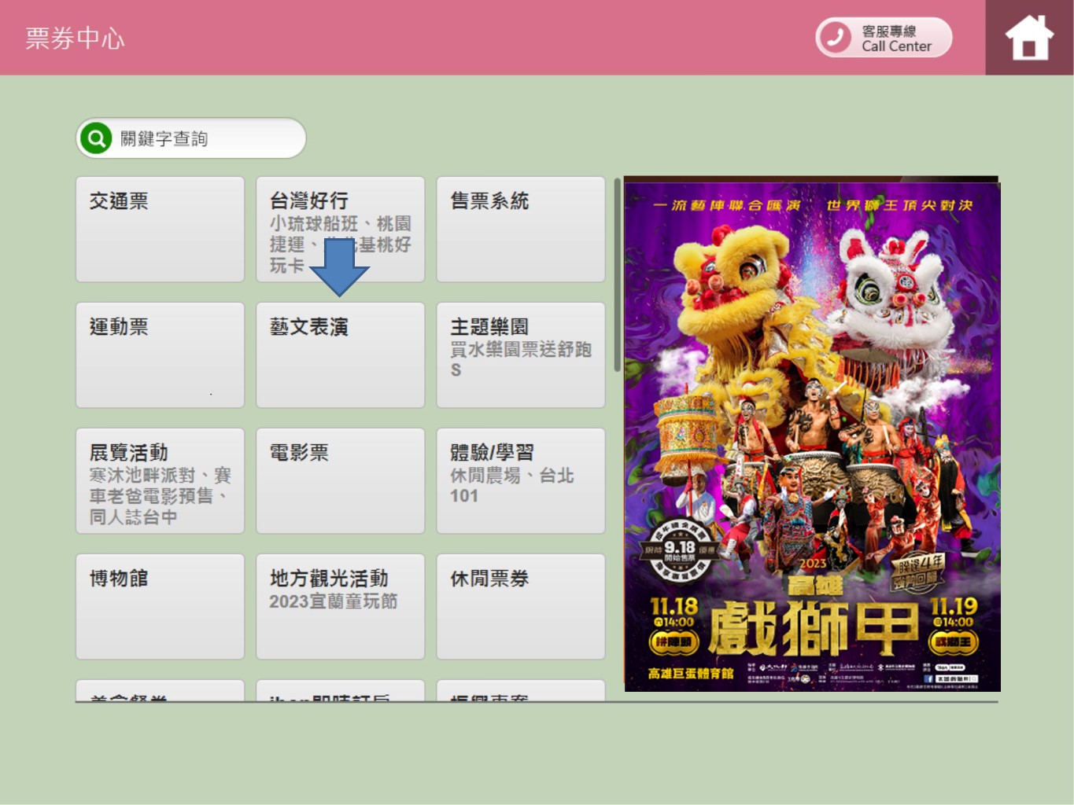
Task: Choose the 電影票 tile
Action: tap(340, 481)
